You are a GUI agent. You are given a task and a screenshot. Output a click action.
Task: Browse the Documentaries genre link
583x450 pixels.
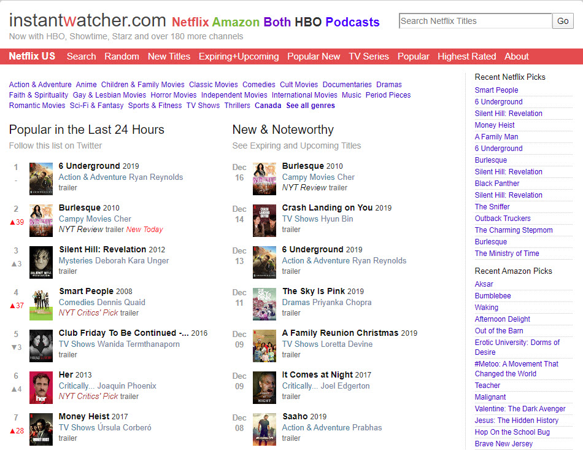click(x=347, y=85)
